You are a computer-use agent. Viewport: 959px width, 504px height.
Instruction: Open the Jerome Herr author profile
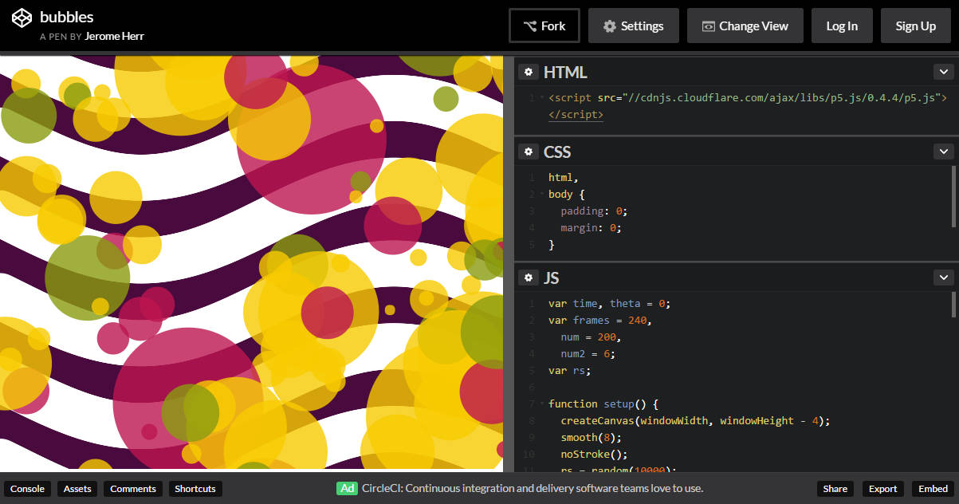[114, 36]
